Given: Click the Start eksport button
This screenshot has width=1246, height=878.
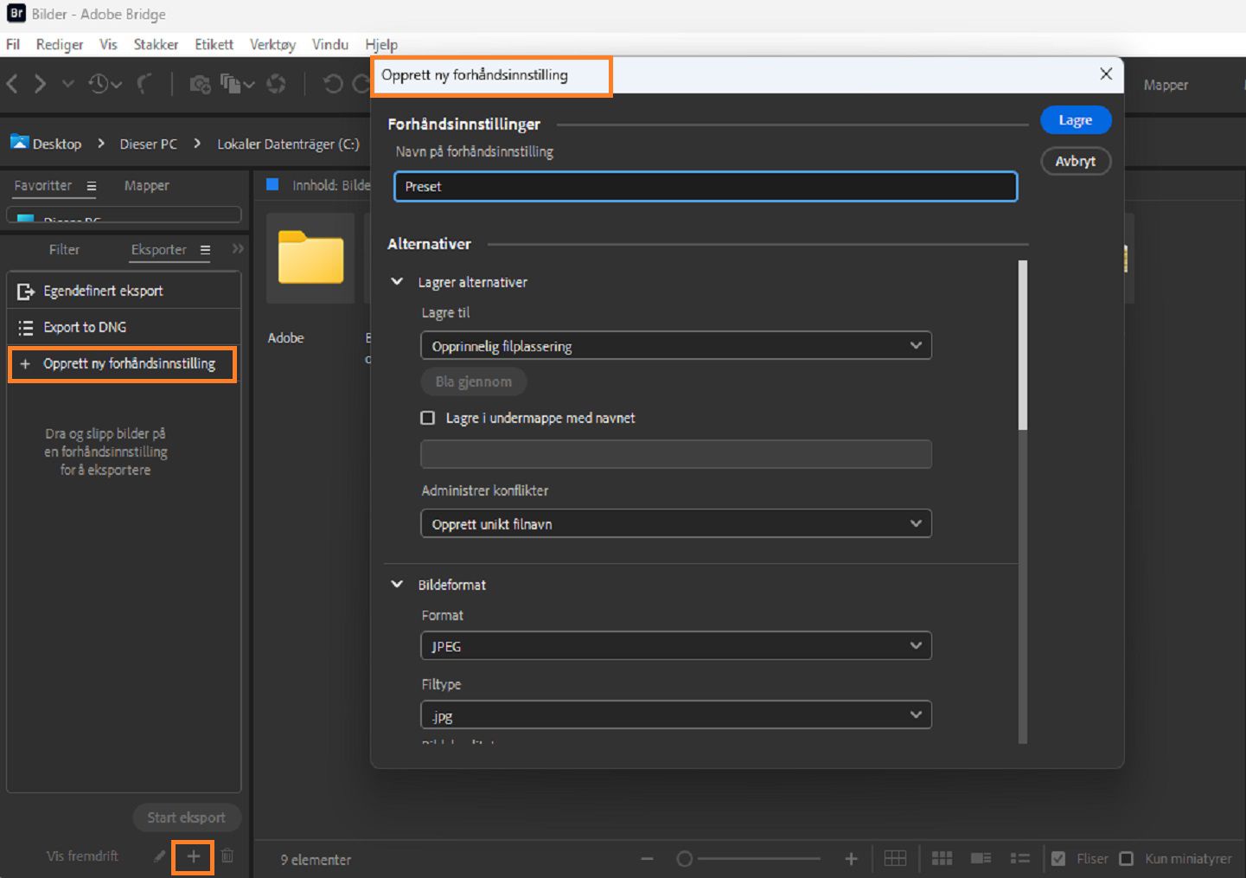Looking at the screenshot, I should [x=186, y=817].
